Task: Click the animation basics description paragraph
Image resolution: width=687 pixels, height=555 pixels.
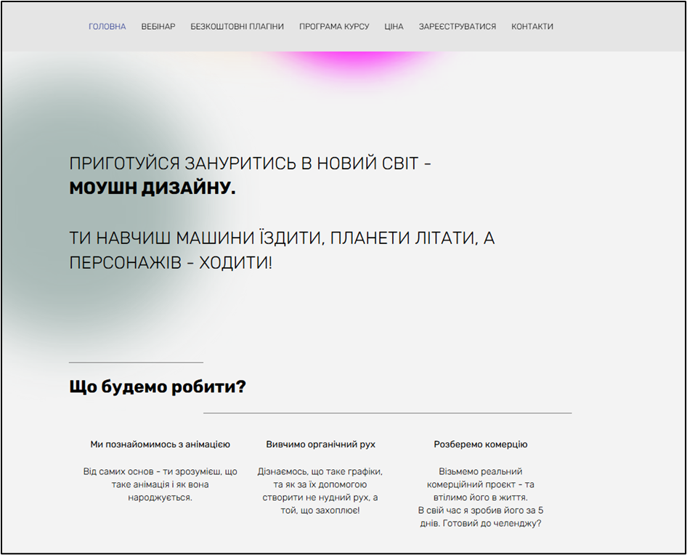Action: point(160,484)
